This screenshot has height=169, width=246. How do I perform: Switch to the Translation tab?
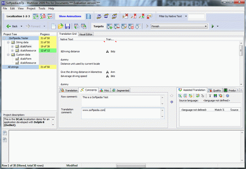(x=69, y=90)
